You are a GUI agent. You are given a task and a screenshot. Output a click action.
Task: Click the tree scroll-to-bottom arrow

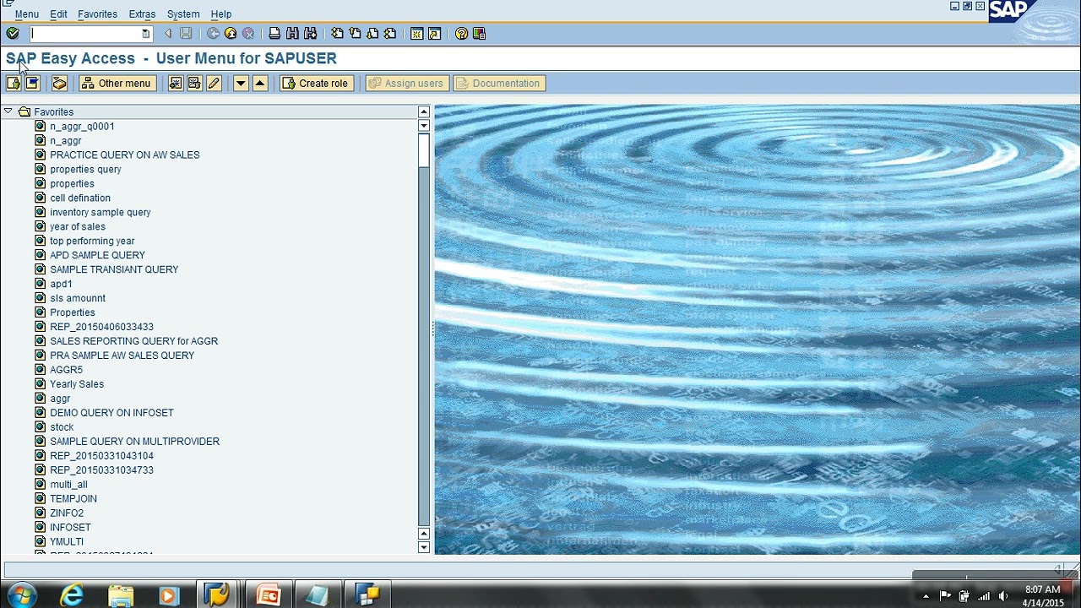tap(424, 548)
